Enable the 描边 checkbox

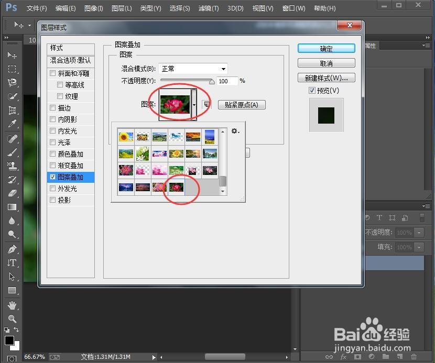pos(53,107)
